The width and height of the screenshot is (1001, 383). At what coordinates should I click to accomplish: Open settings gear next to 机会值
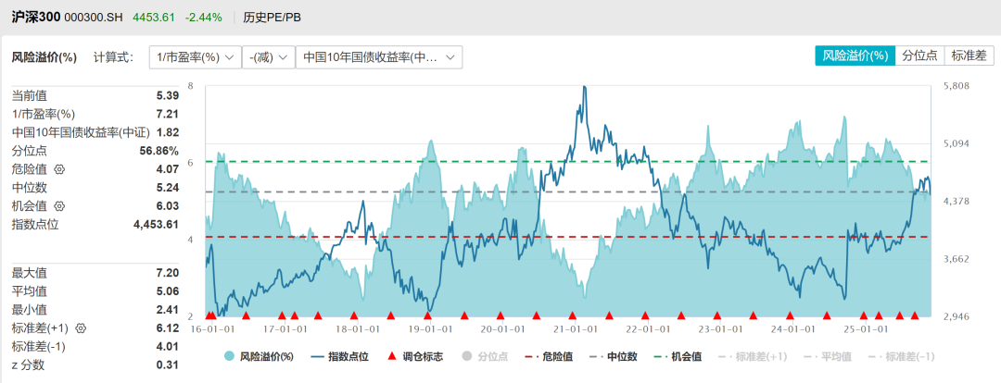click(x=60, y=206)
